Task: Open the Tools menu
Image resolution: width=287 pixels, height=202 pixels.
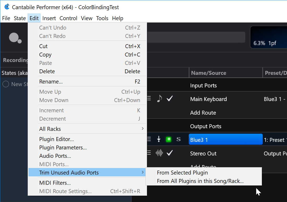Action: coord(102,18)
